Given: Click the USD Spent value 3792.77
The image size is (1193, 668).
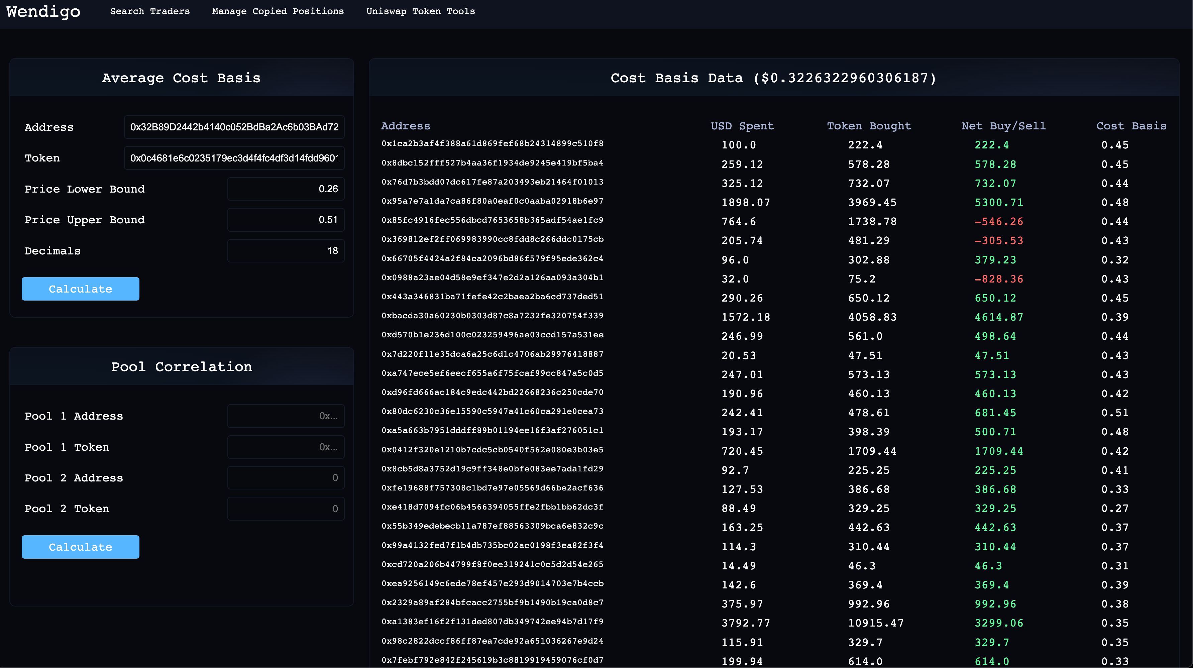Looking at the screenshot, I should pos(746,623).
